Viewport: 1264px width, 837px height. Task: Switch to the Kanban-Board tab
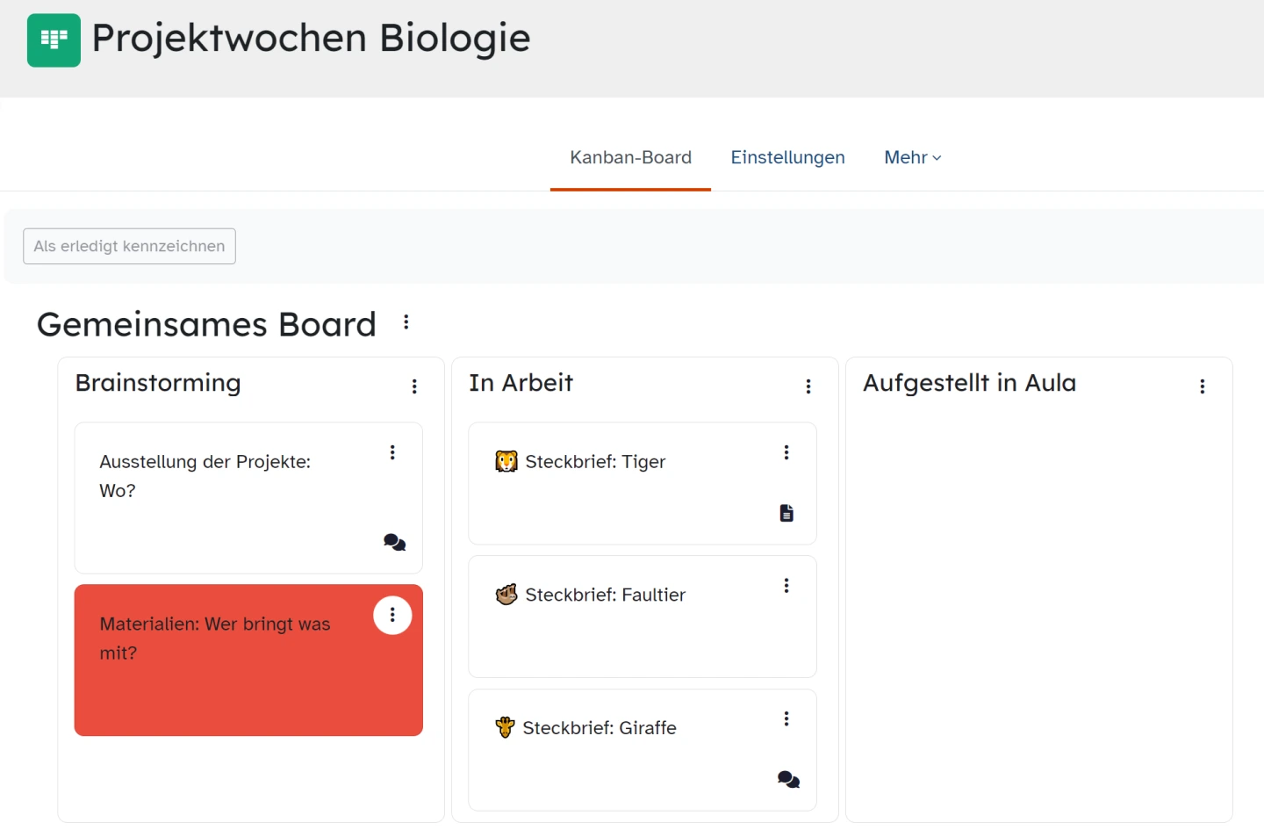tap(630, 158)
